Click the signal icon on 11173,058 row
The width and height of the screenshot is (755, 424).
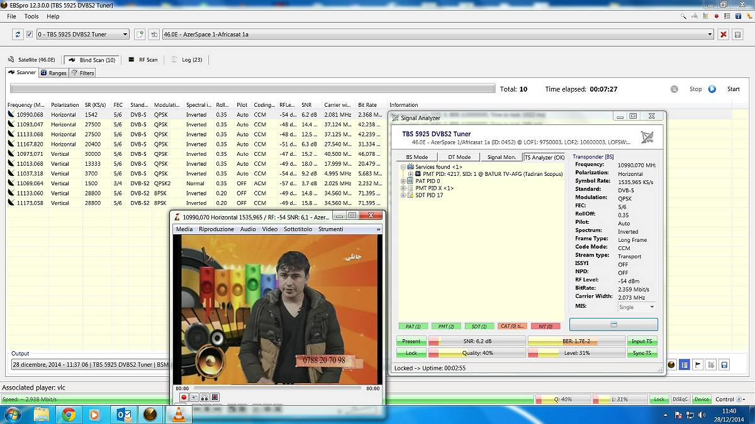click(11, 203)
